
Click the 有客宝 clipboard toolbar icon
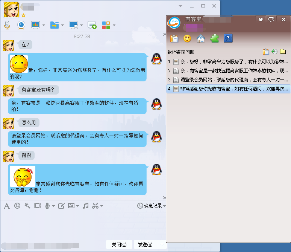(x=174, y=38)
